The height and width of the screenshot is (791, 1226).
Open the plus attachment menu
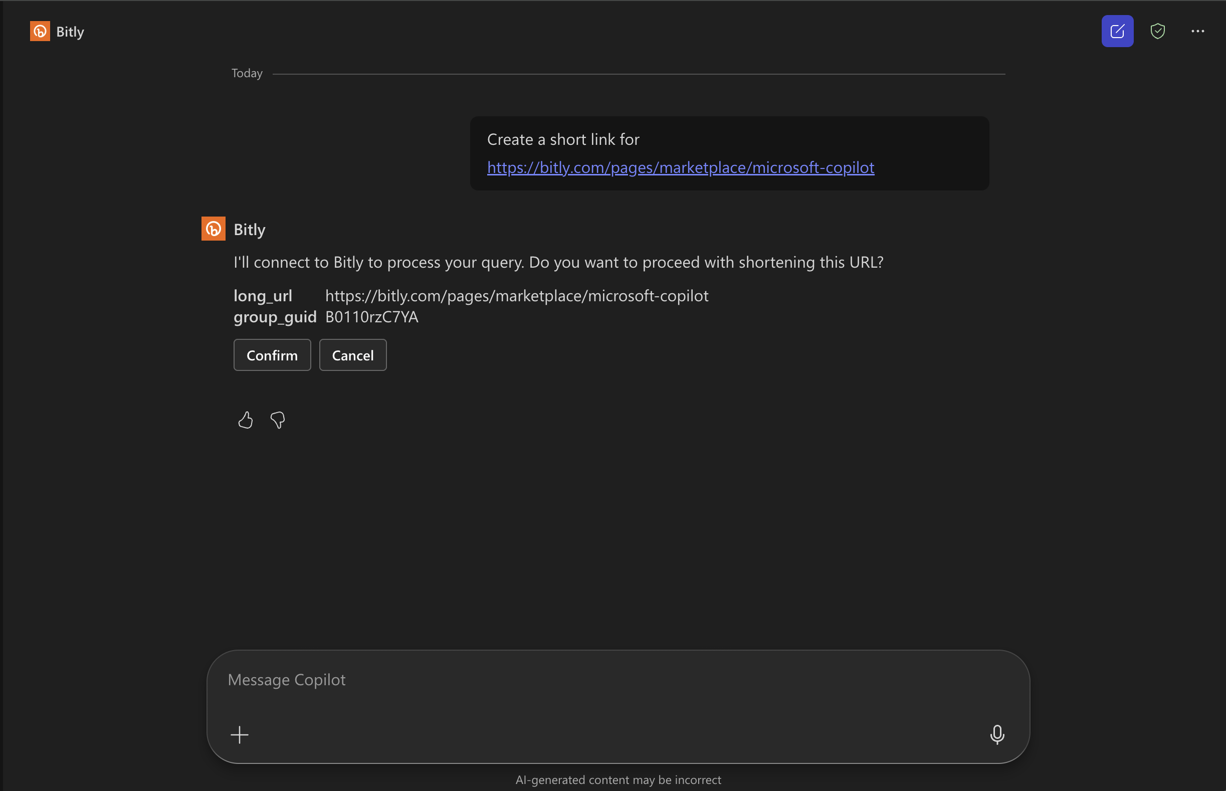pos(240,734)
